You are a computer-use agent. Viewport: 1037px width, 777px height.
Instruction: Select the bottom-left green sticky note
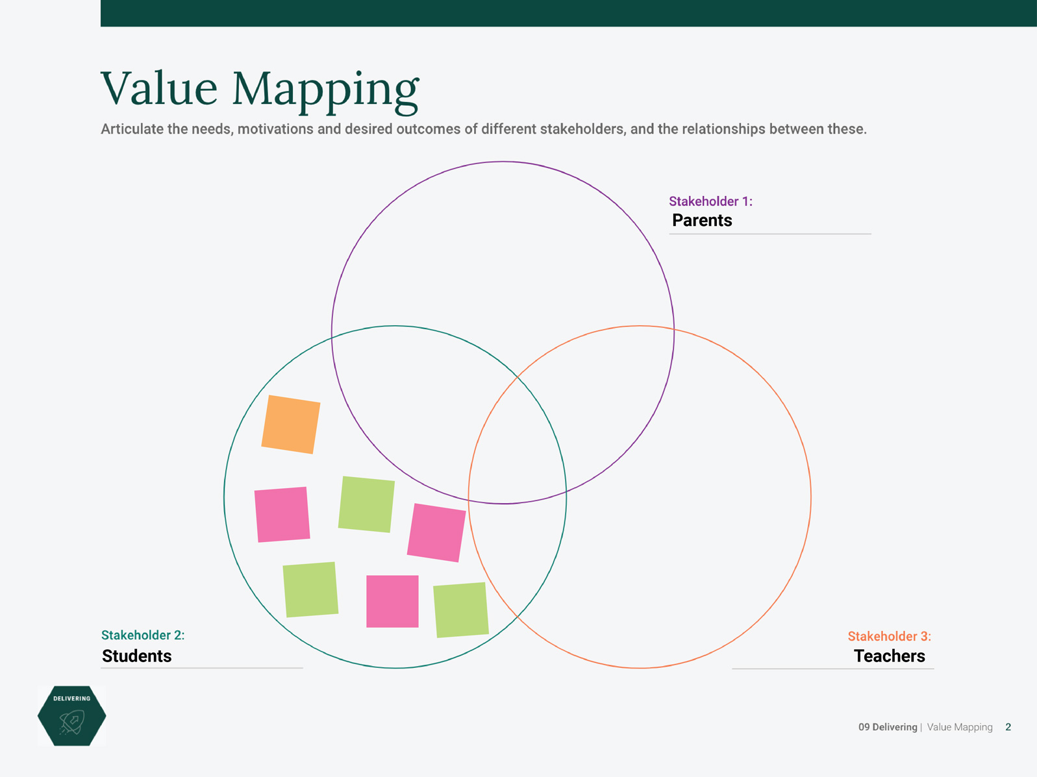click(x=310, y=589)
